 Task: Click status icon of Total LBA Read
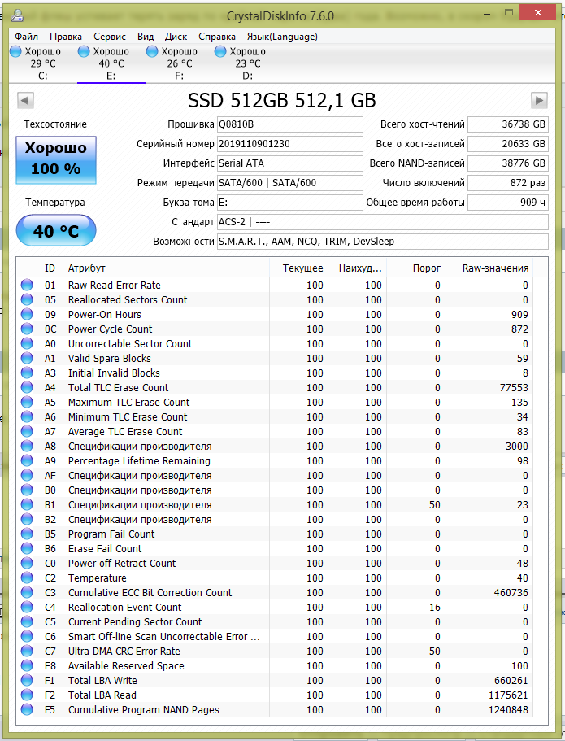pos(27,695)
